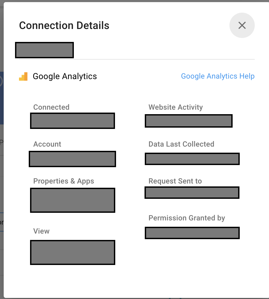Select the redacted value under View
This screenshot has width=269, height=299.
(73, 252)
